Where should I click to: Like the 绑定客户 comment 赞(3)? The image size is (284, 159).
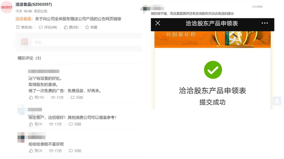coord(36,124)
